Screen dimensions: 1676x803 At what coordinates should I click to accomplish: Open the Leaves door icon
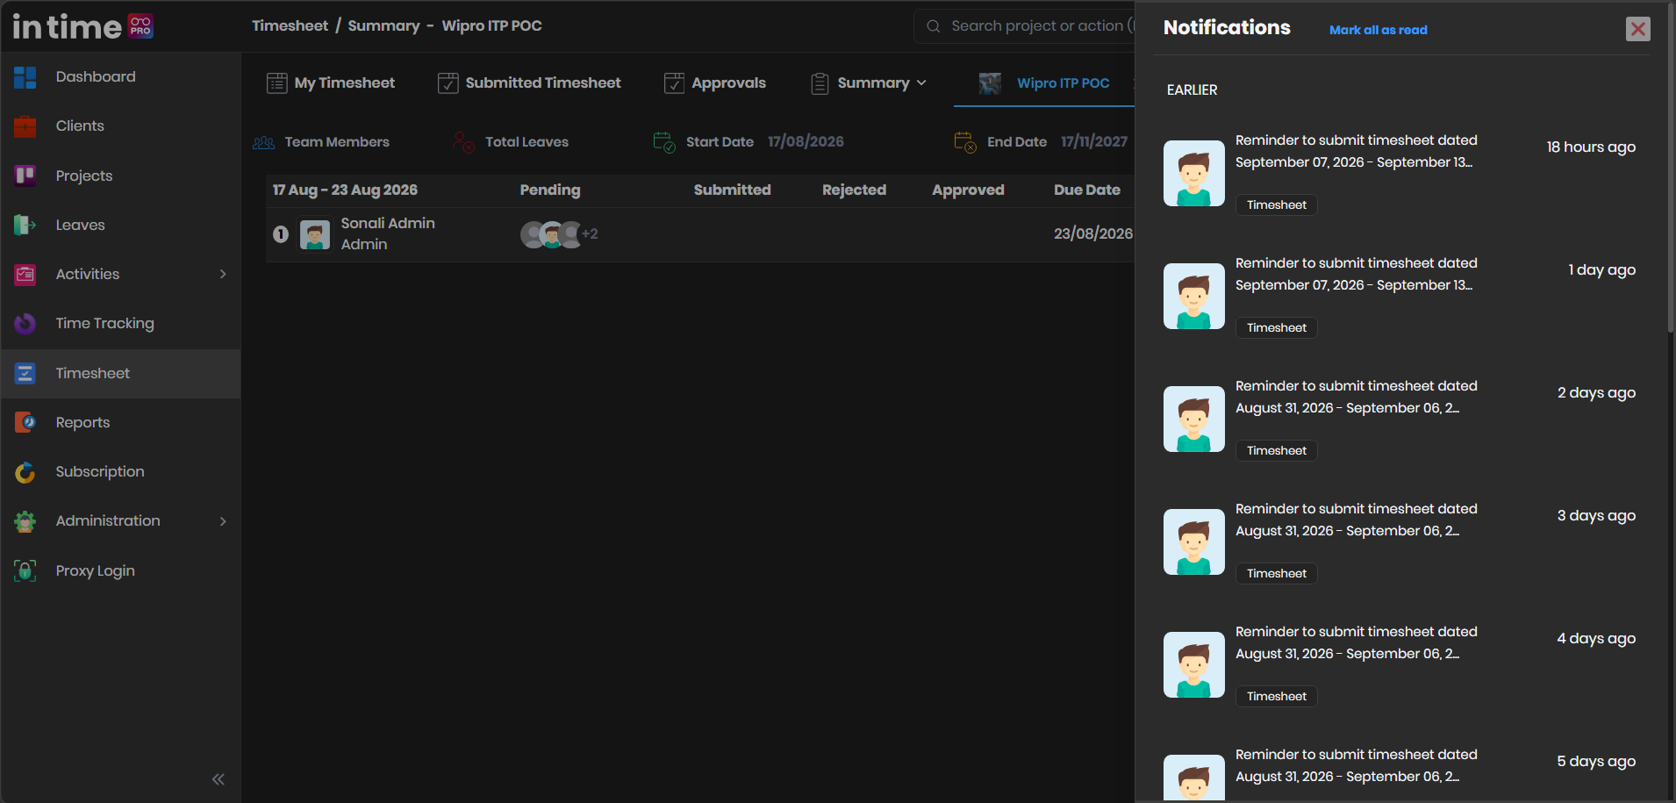tap(25, 226)
